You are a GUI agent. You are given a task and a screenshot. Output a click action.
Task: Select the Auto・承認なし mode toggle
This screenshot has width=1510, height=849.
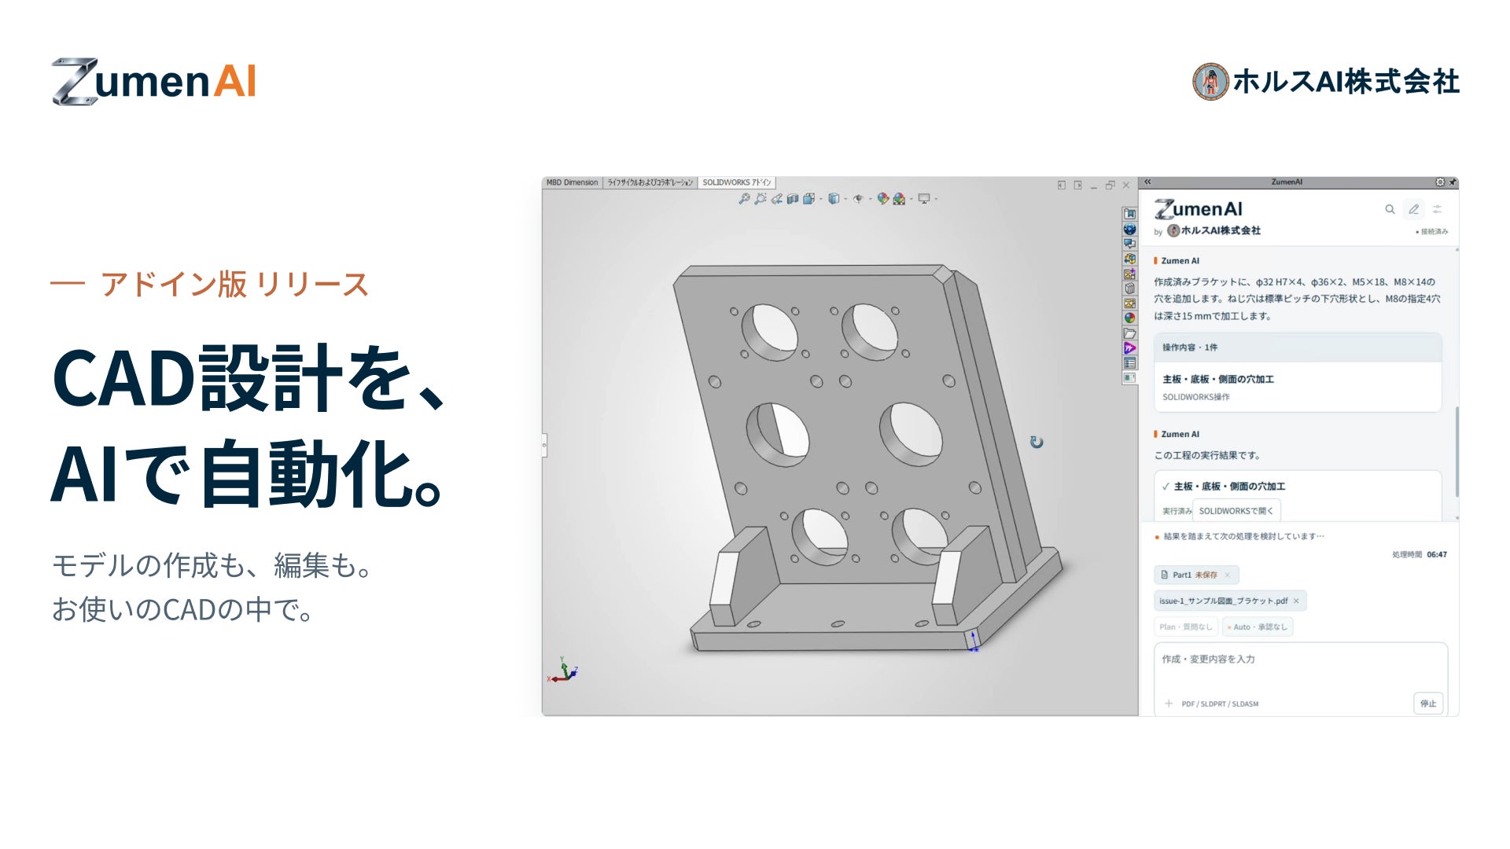(1257, 627)
